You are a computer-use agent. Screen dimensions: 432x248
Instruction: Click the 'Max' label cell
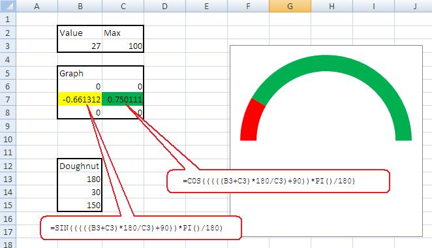coord(123,33)
